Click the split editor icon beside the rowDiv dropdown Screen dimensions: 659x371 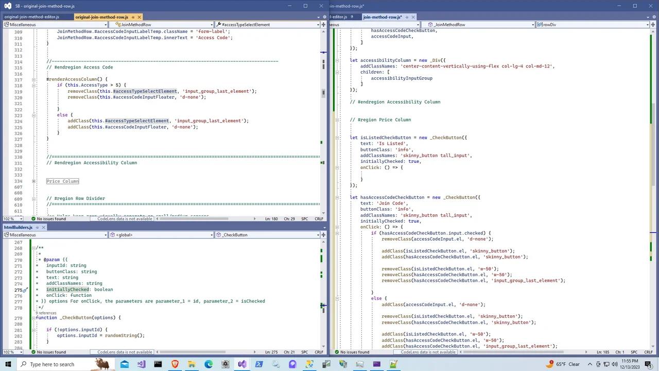[x=653, y=24]
